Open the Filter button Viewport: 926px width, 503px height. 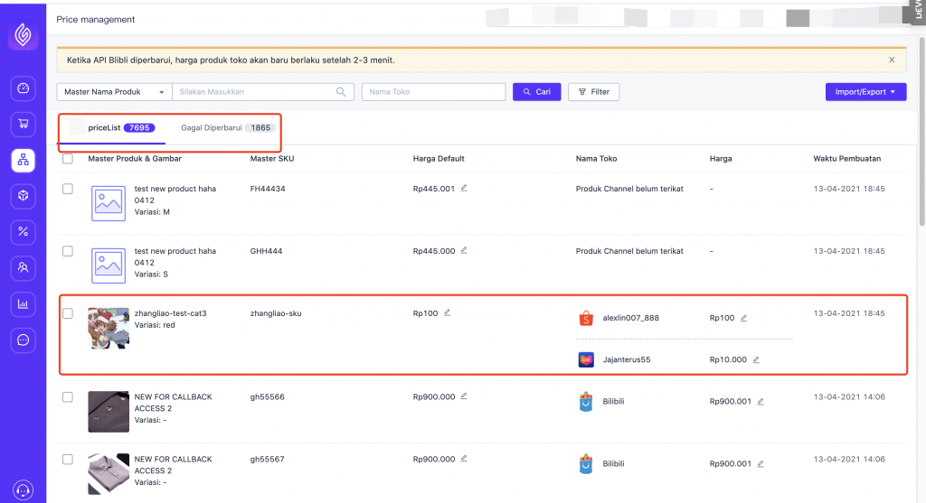[593, 92]
